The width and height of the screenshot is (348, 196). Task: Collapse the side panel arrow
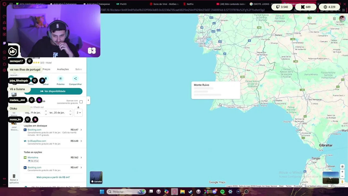(88, 100)
